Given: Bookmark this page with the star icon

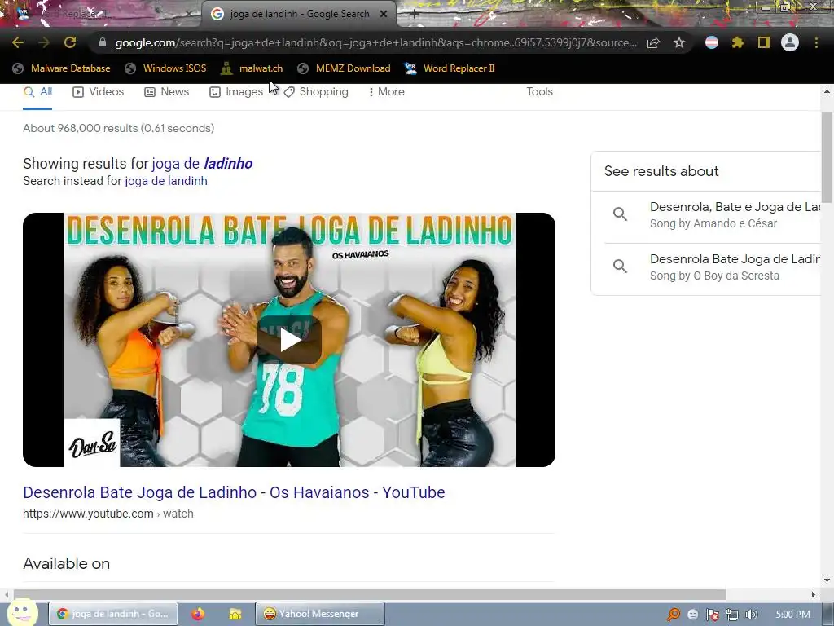Looking at the screenshot, I should pyautogui.click(x=679, y=42).
